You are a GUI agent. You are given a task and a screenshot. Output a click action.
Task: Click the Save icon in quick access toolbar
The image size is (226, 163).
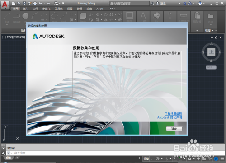pyautogui.click(x=24, y=3)
